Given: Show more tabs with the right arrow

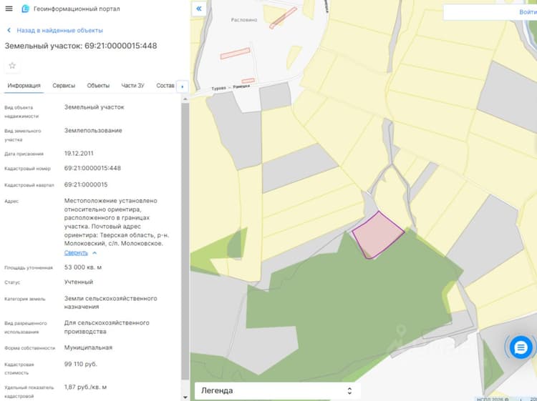Looking at the screenshot, I should (x=182, y=86).
